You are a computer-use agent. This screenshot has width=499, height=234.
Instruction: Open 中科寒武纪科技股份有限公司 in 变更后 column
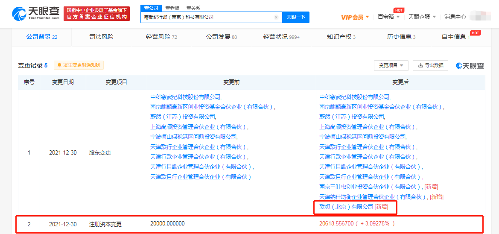(355, 97)
